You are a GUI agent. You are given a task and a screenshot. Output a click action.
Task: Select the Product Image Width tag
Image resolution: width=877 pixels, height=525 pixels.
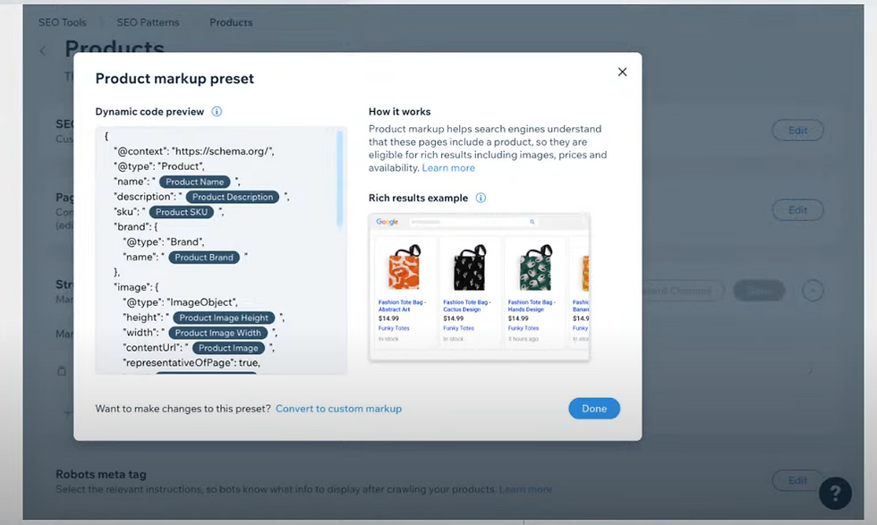(217, 333)
